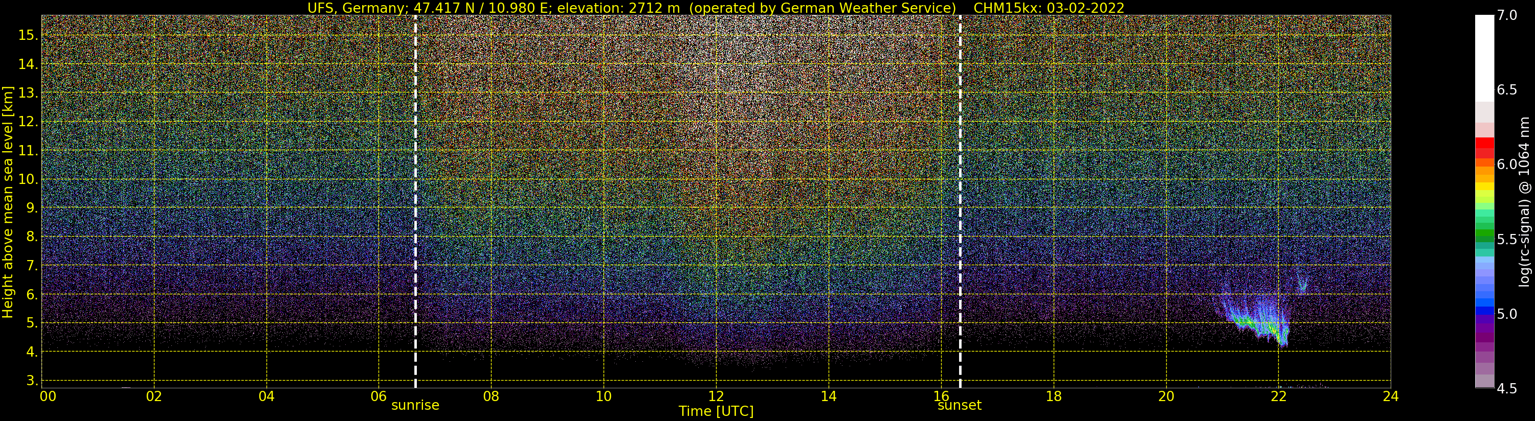Screen dimensions: 1535x421
Task: Click the '11.' height tick label
Action: pyautogui.click(x=28, y=151)
